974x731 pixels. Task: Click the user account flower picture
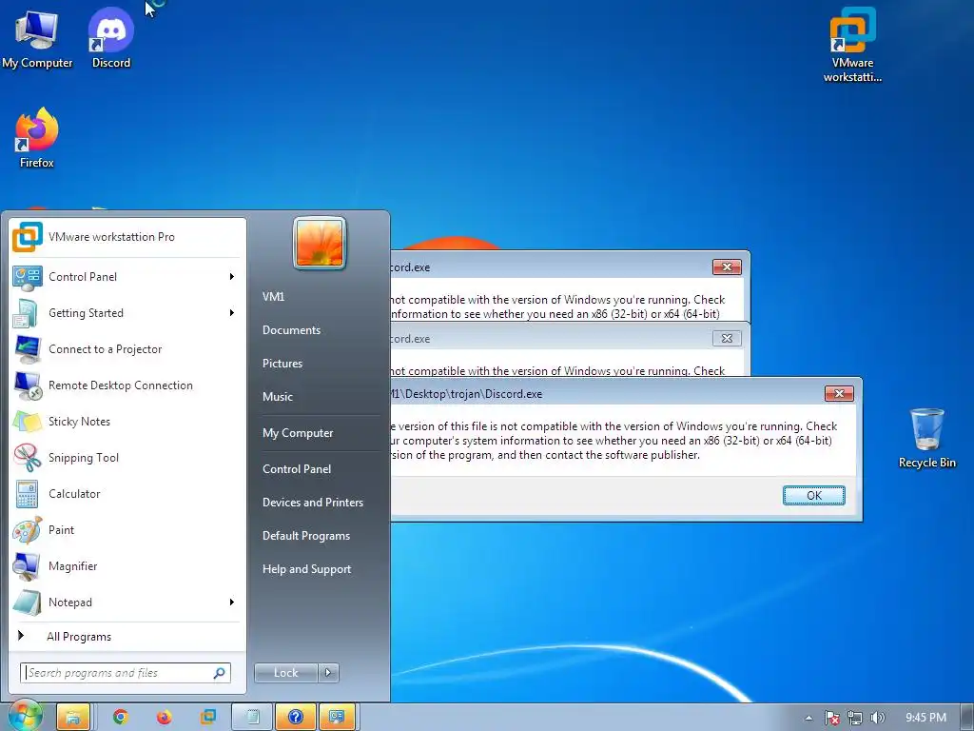(320, 243)
